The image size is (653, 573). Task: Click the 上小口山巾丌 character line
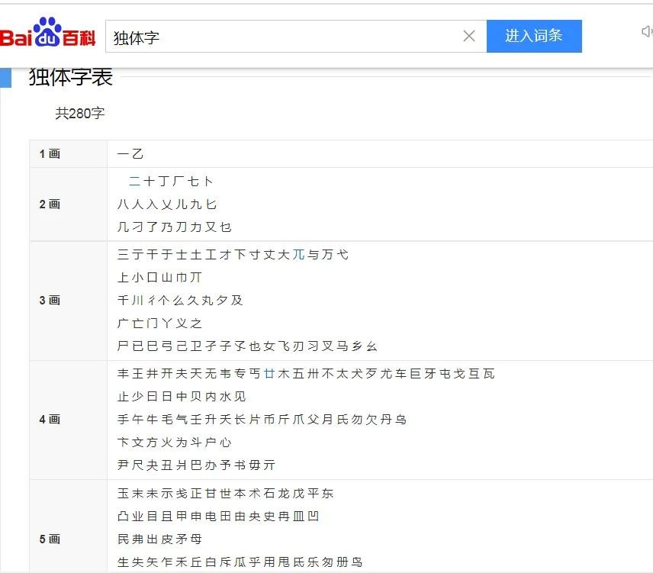pos(159,278)
